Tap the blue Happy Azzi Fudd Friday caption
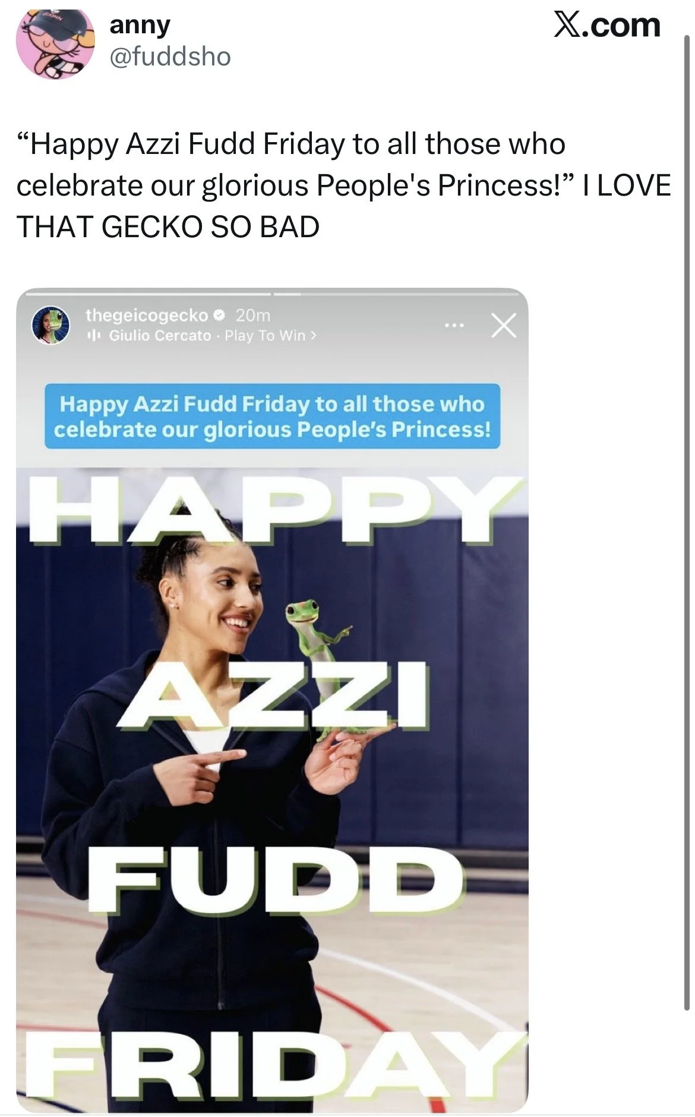The height and width of the screenshot is (1117, 695). point(273,416)
